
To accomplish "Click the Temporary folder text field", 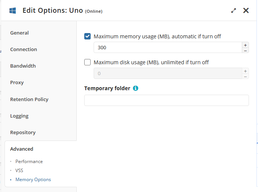I will pyautogui.click(x=166, y=100).
